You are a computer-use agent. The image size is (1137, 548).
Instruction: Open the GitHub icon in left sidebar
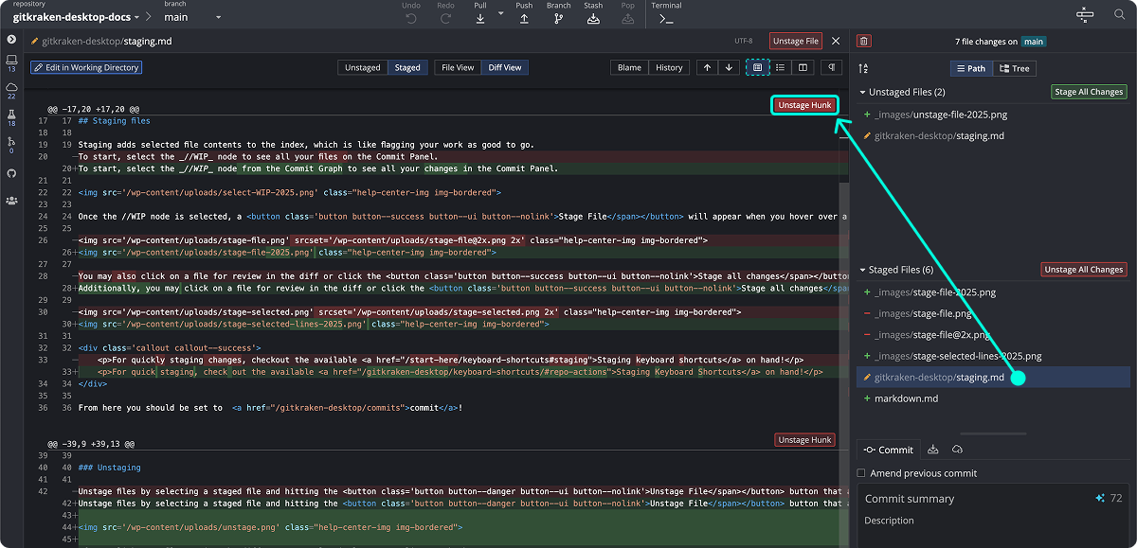pyautogui.click(x=11, y=173)
